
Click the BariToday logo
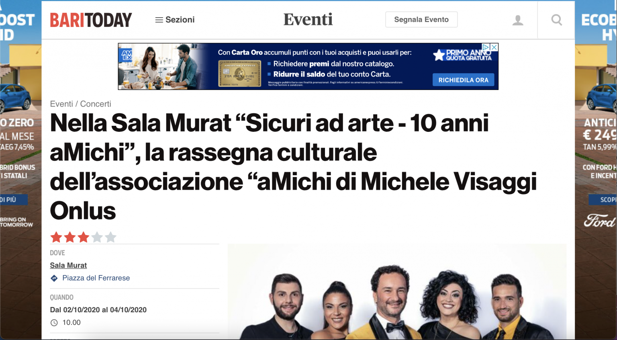coord(91,20)
